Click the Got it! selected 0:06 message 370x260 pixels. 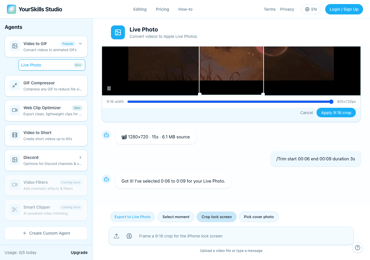click(173, 181)
